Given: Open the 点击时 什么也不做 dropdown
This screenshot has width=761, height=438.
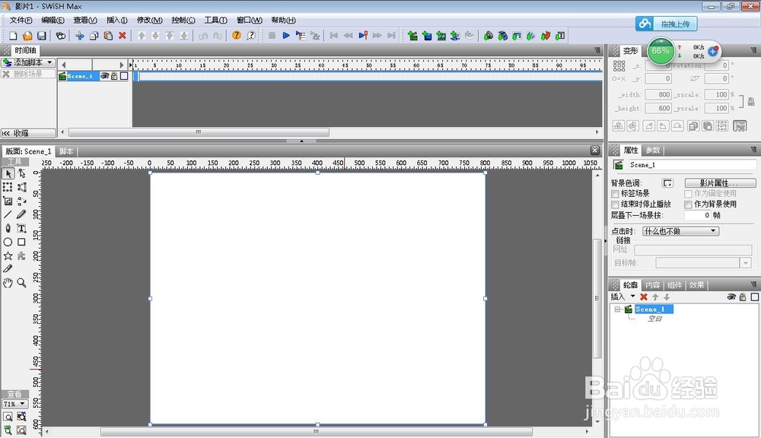Looking at the screenshot, I should (680, 231).
